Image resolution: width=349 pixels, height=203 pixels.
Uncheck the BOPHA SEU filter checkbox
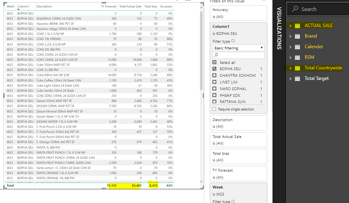(x=214, y=69)
